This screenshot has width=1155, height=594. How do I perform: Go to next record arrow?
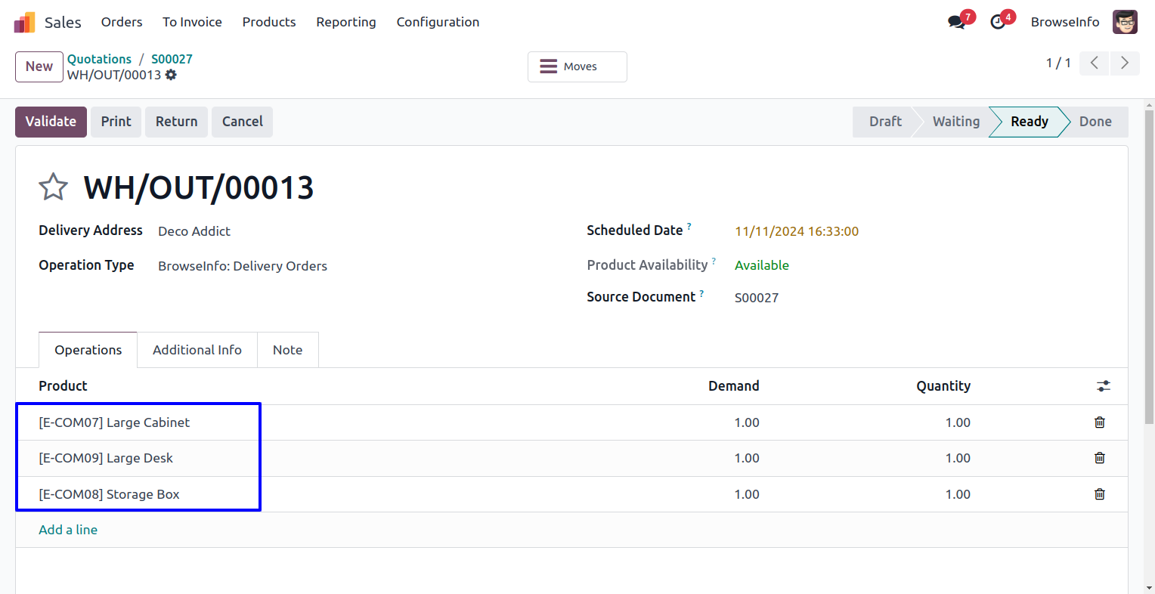click(1124, 63)
